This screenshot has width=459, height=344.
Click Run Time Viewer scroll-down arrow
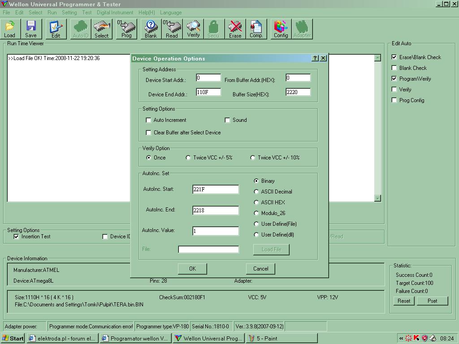377,198
